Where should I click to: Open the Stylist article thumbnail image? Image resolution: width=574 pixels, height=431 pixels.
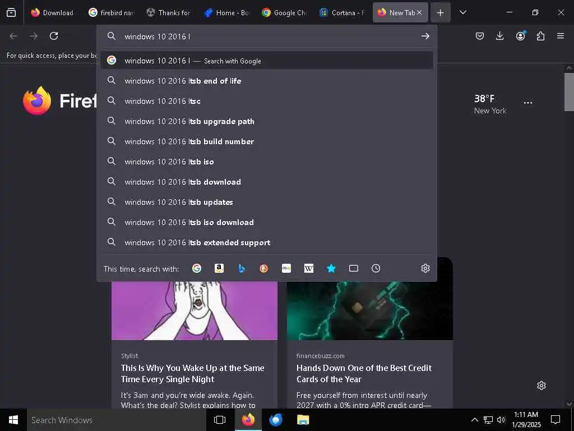pos(195,311)
